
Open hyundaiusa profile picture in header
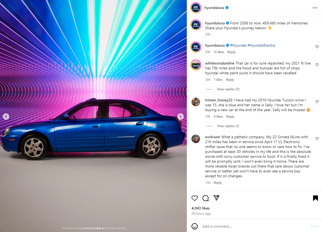tap(196, 8)
